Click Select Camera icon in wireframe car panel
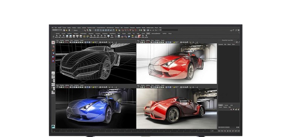The height and width of the screenshot is (137, 297). (x=57, y=42)
